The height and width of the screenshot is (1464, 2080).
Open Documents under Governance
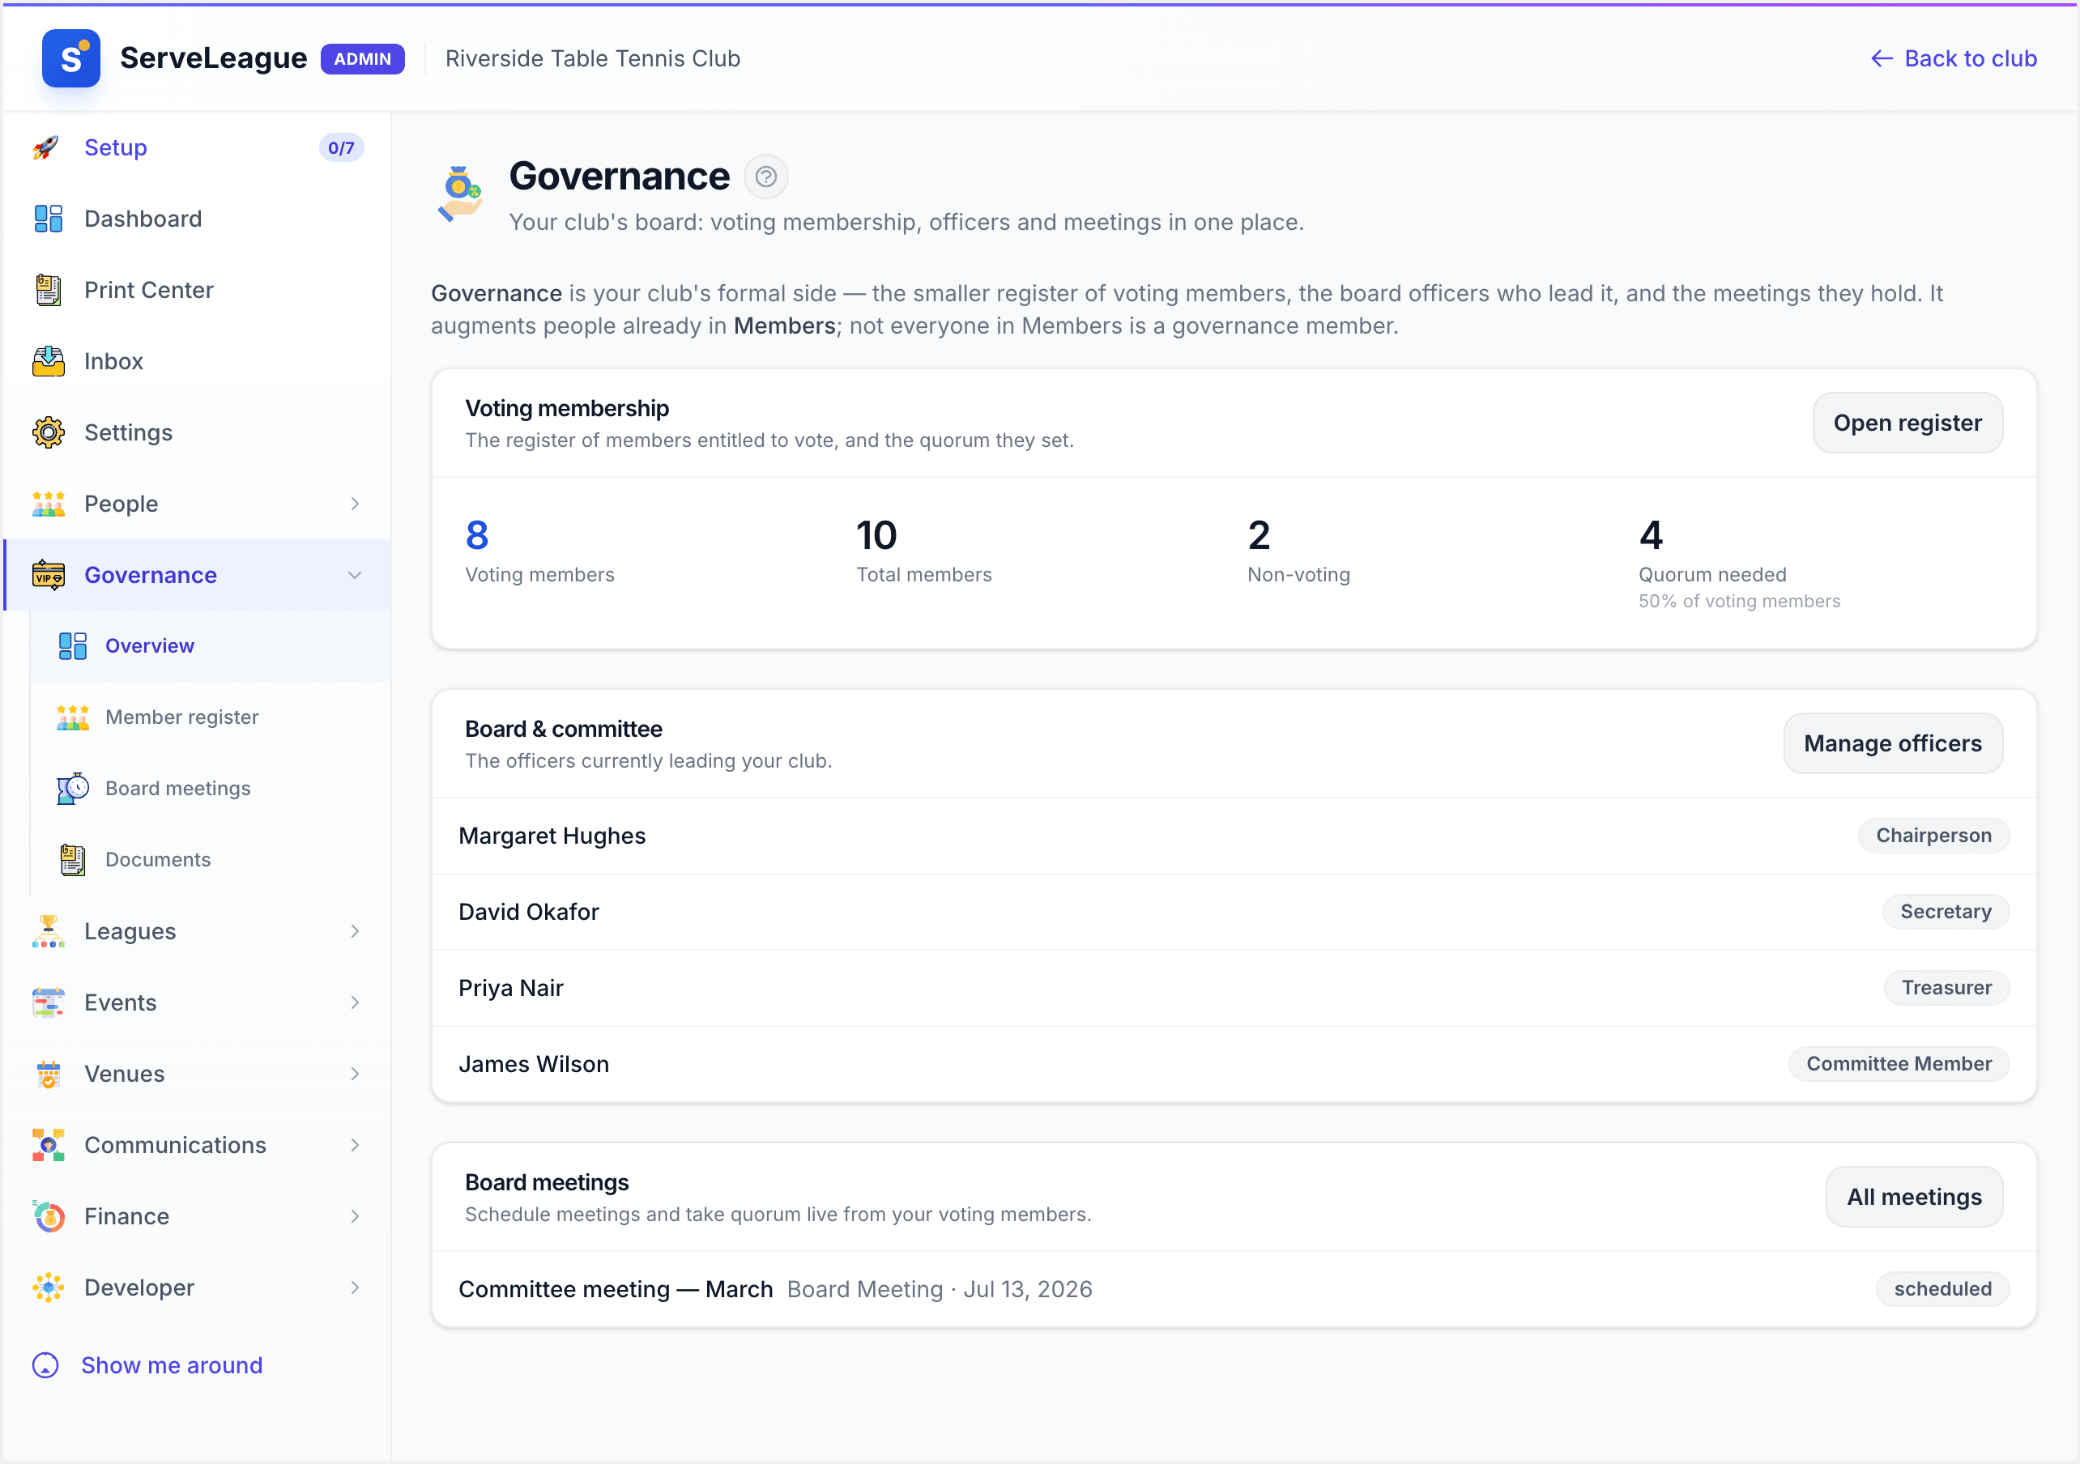(210, 860)
